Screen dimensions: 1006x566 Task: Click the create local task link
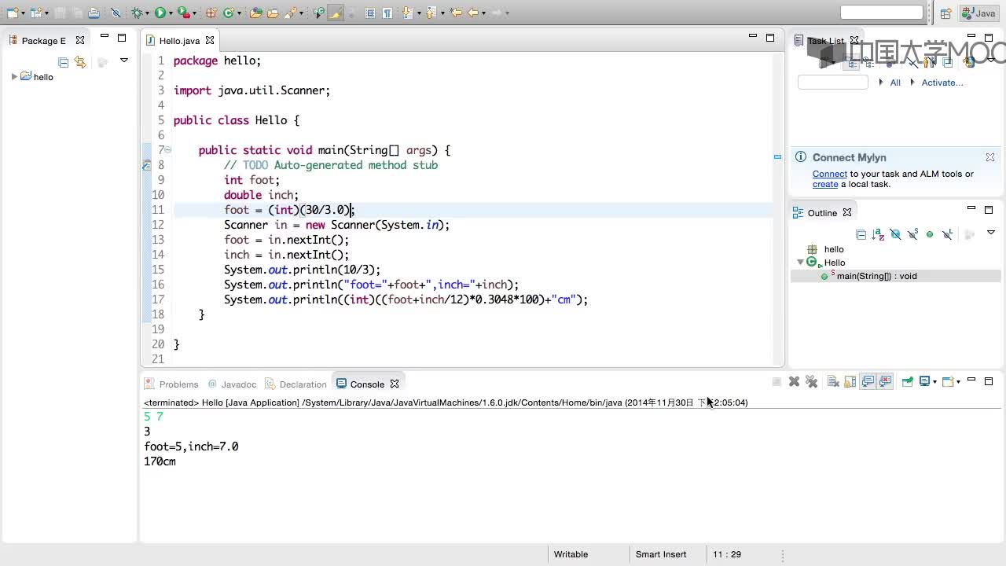[825, 184]
